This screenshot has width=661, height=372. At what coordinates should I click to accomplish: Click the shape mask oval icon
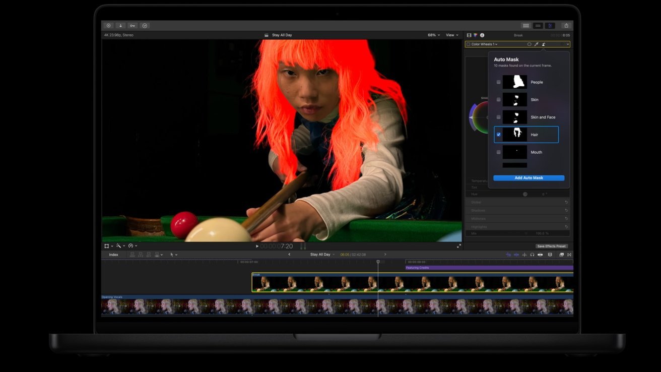point(529,44)
